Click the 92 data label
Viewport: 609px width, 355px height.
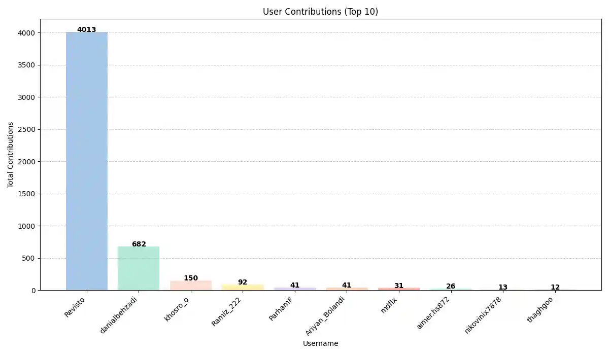click(x=243, y=282)
